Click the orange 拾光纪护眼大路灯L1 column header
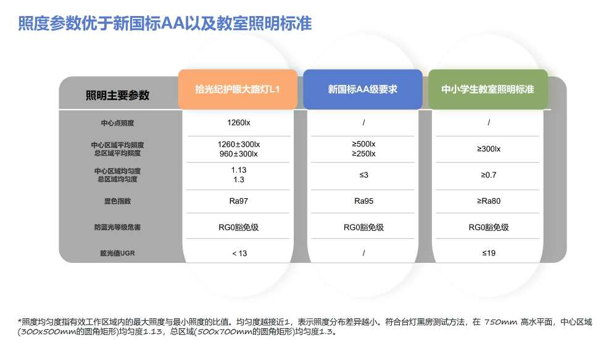The height and width of the screenshot is (346, 614). pyautogui.click(x=238, y=89)
